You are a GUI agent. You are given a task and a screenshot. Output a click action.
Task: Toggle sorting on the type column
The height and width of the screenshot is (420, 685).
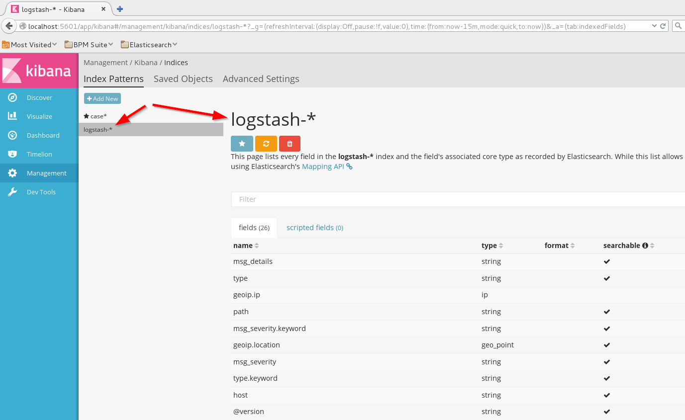point(489,245)
